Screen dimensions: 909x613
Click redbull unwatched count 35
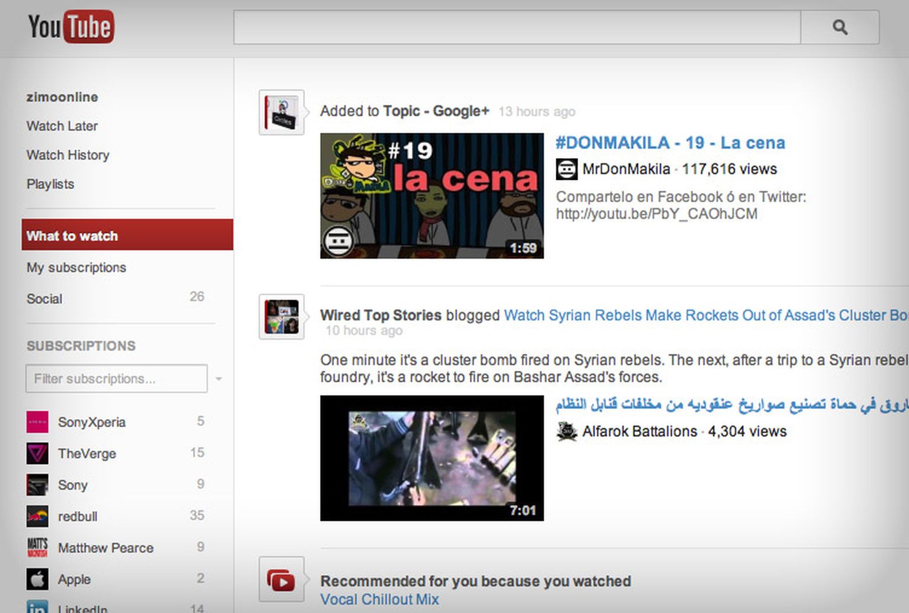tap(197, 515)
